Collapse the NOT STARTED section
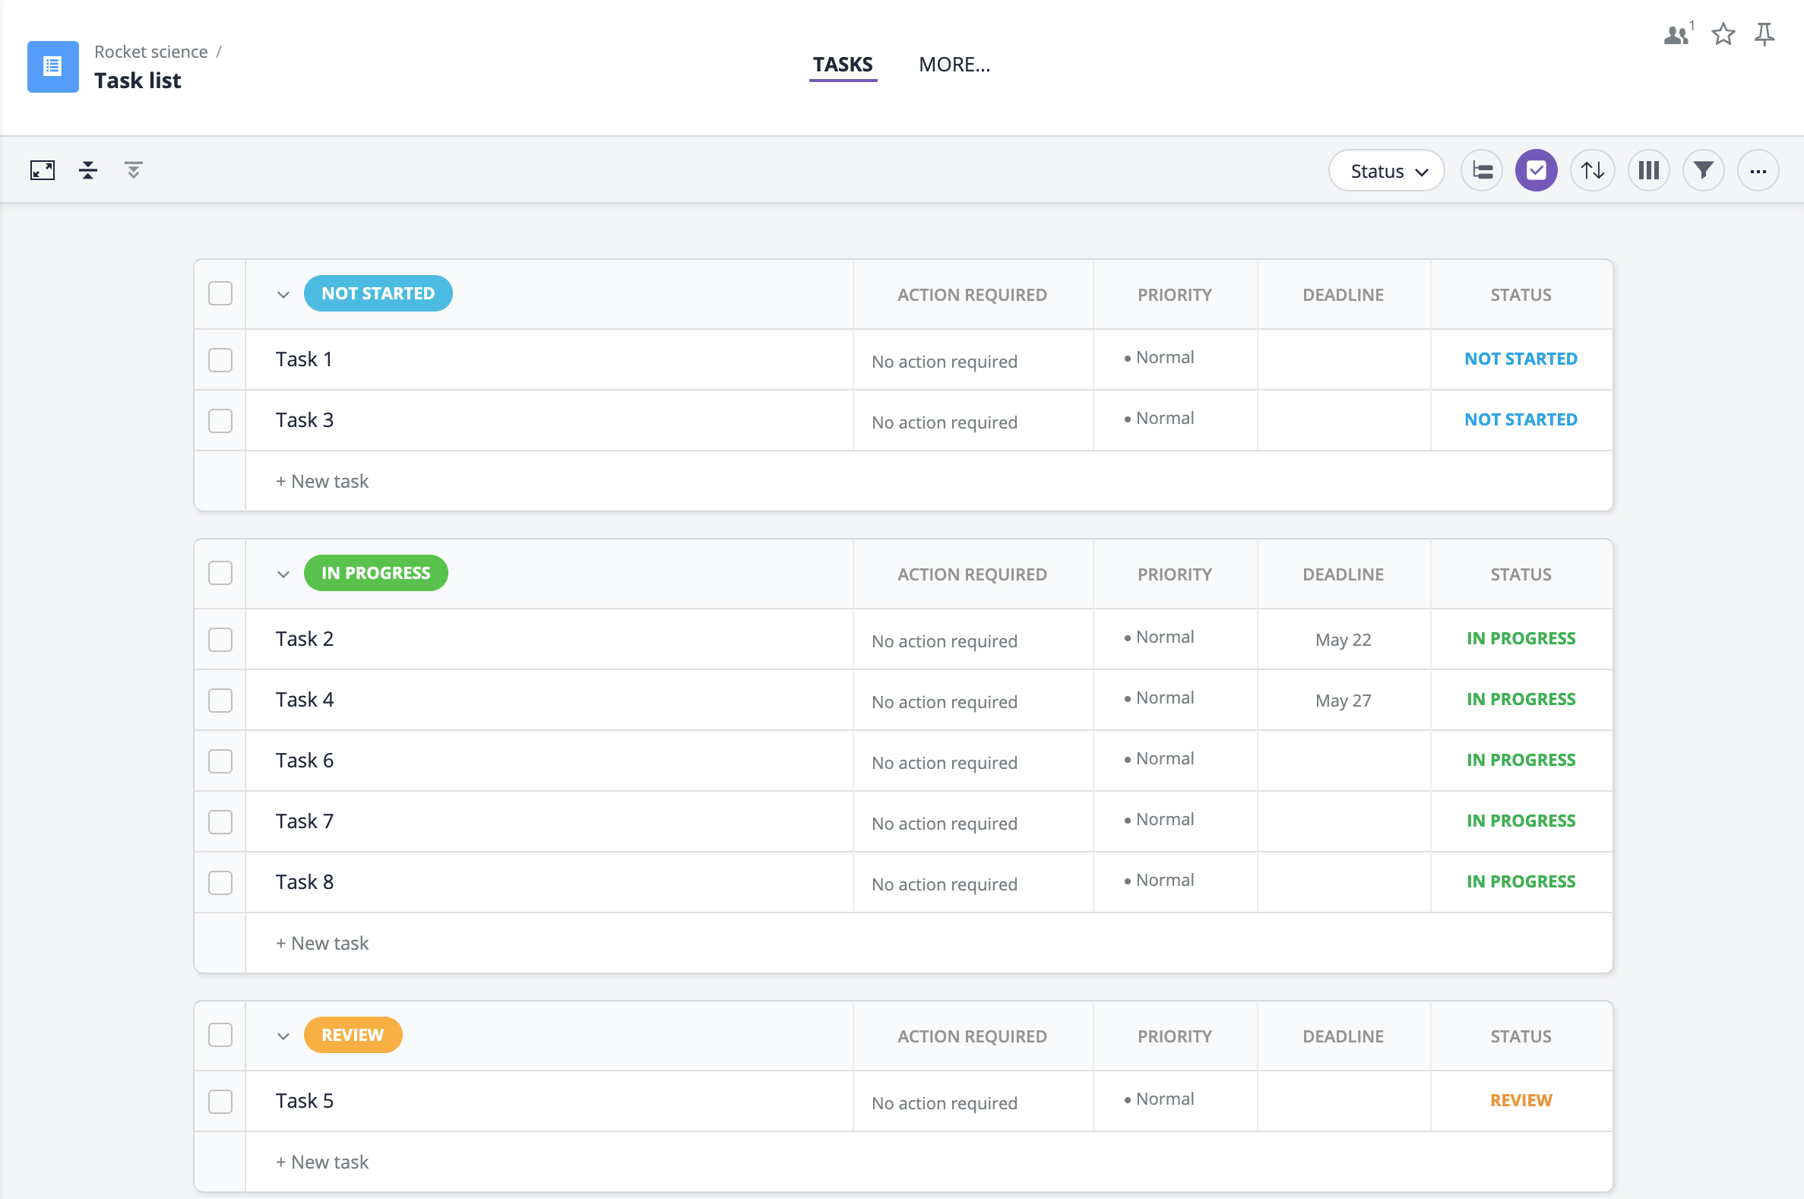 pos(281,293)
